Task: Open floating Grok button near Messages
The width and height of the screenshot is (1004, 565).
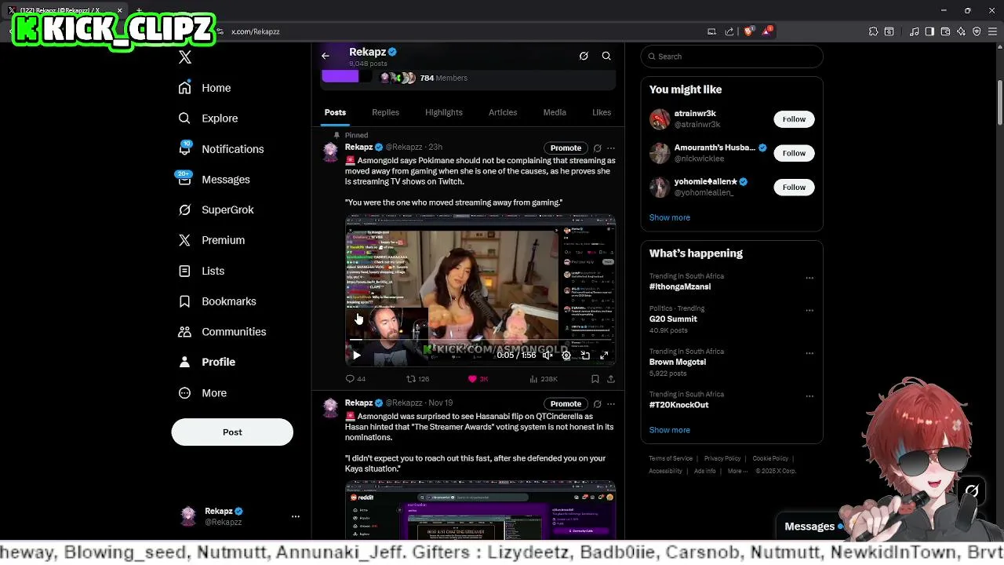Action: point(972,491)
